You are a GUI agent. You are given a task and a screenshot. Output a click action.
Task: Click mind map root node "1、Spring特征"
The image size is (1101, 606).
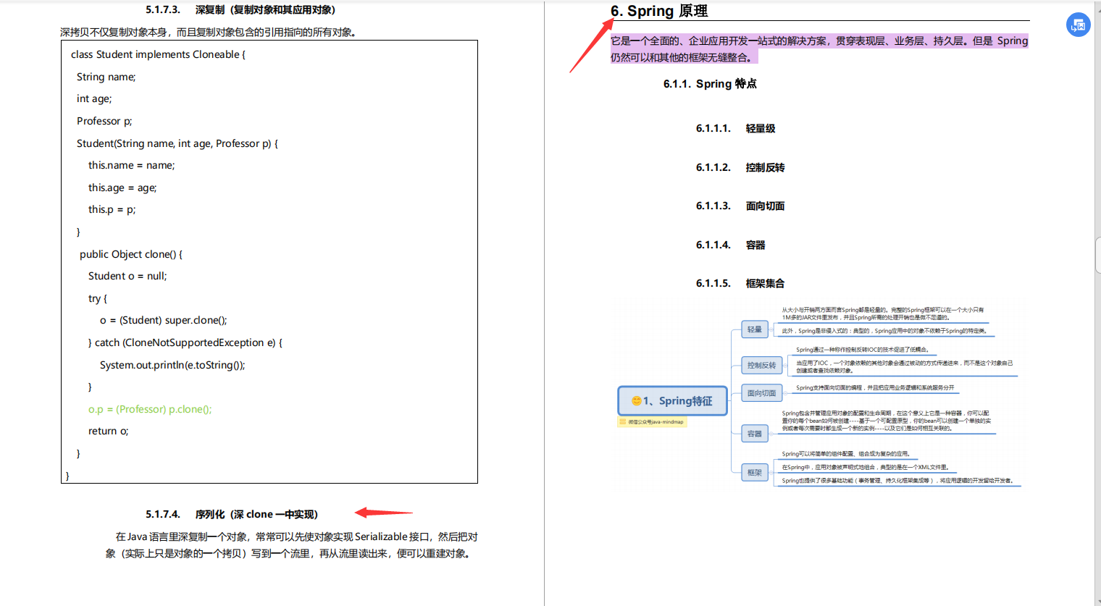click(672, 400)
